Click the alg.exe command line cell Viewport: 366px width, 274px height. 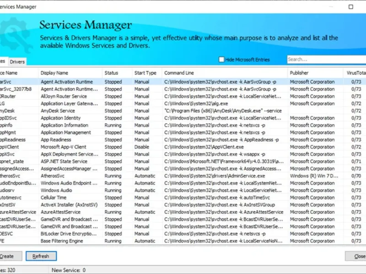[x=196, y=104]
